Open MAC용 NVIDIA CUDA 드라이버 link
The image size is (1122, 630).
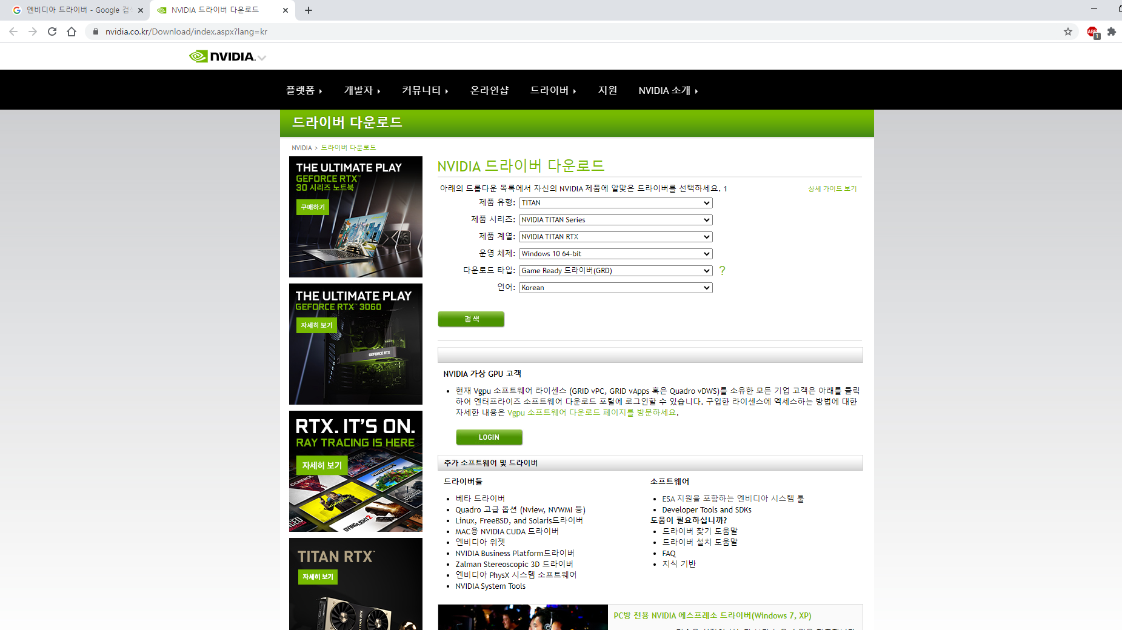pos(507,531)
